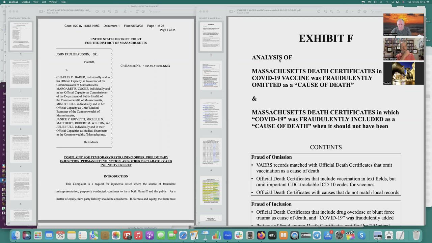Select page 5 thumbnail in Exhibit F sidebar
This screenshot has height=243, width=432.
pyautogui.click(x=211, y=191)
